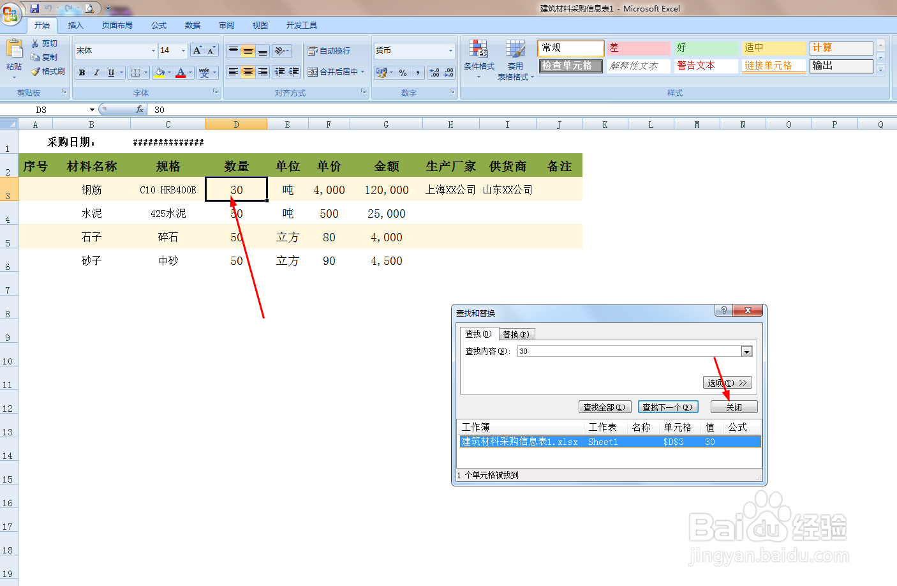Decrease font size with the small A
Image resolution: width=897 pixels, height=586 pixels.
pyautogui.click(x=211, y=50)
